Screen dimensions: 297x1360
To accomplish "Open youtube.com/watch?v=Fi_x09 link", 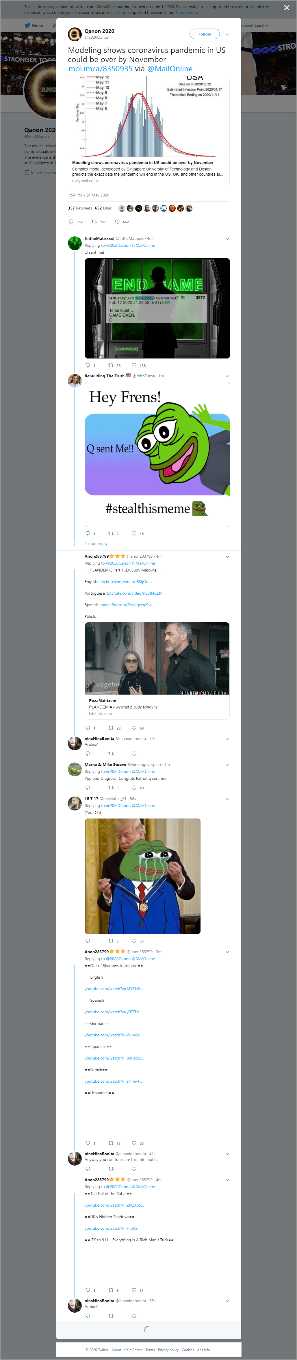I will [x=112, y=1229].
